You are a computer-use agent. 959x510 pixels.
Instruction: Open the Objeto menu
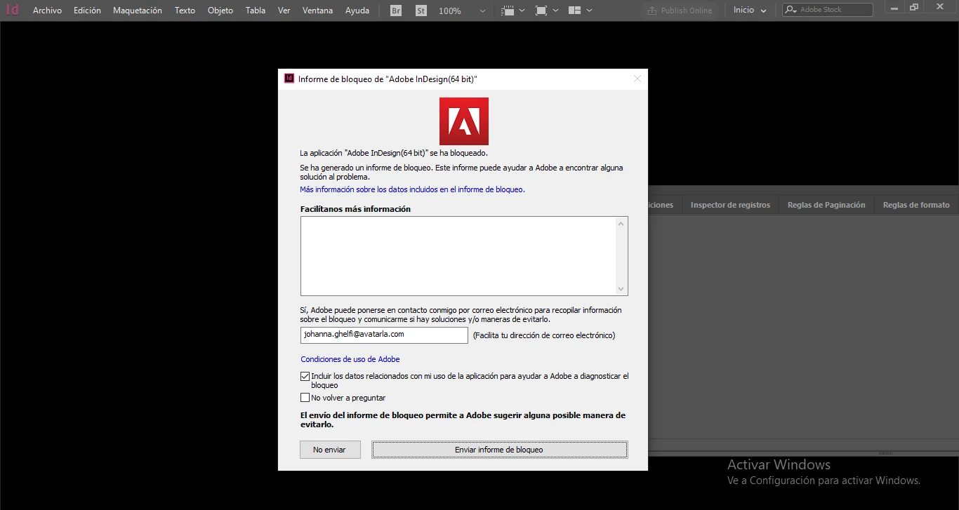click(220, 11)
